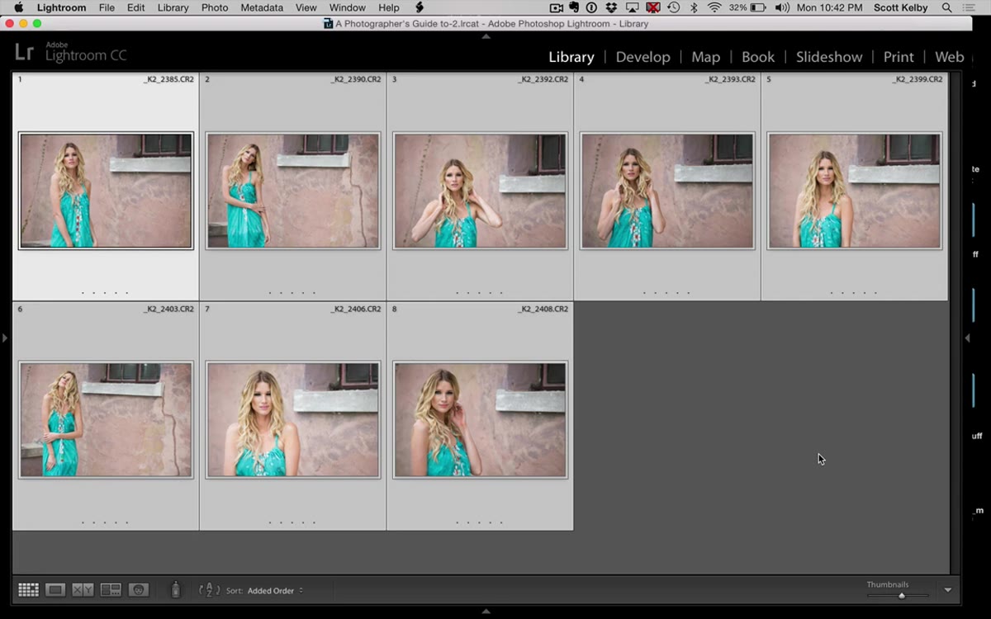Open Spotlight search magnifier
Viewport: 991px width, 619px height.
946,7
